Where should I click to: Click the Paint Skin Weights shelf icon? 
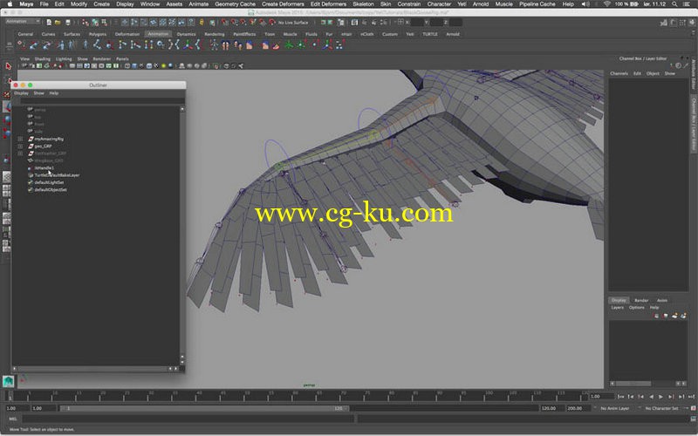276,44
